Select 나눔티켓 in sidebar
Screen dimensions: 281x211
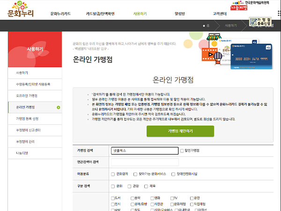35,153
